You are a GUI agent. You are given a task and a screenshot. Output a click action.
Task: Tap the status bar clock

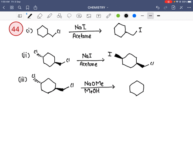[x=5, y=2]
